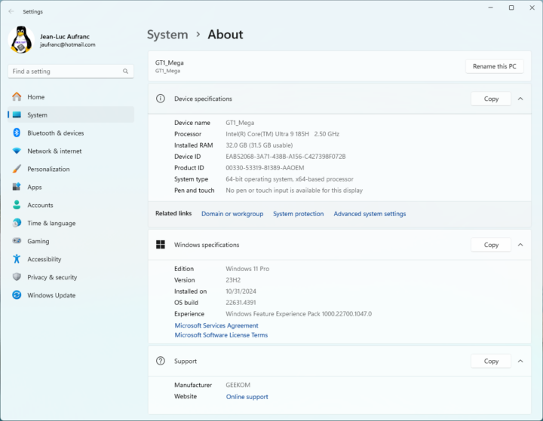Select Edition value Windows 11 Pro

tap(247, 269)
